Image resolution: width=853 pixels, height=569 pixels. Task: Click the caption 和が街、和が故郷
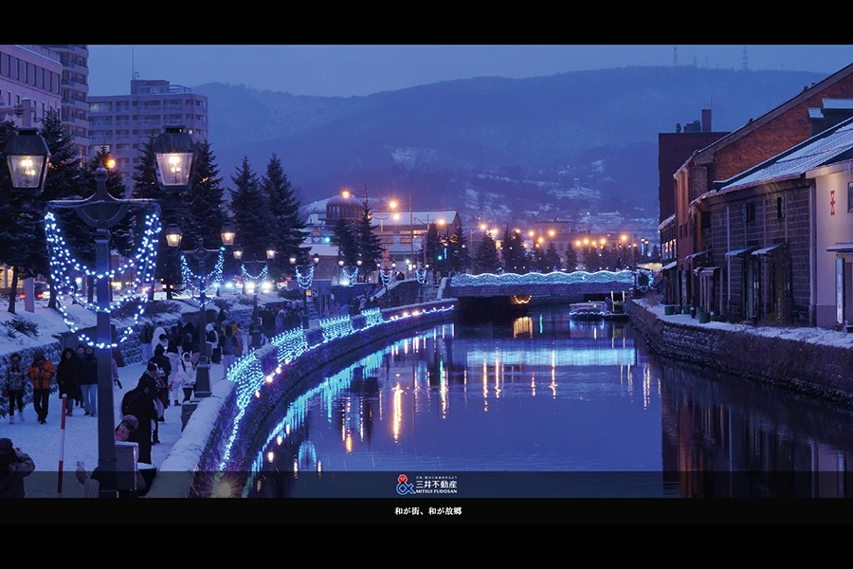pyautogui.click(x=427, y=511)
